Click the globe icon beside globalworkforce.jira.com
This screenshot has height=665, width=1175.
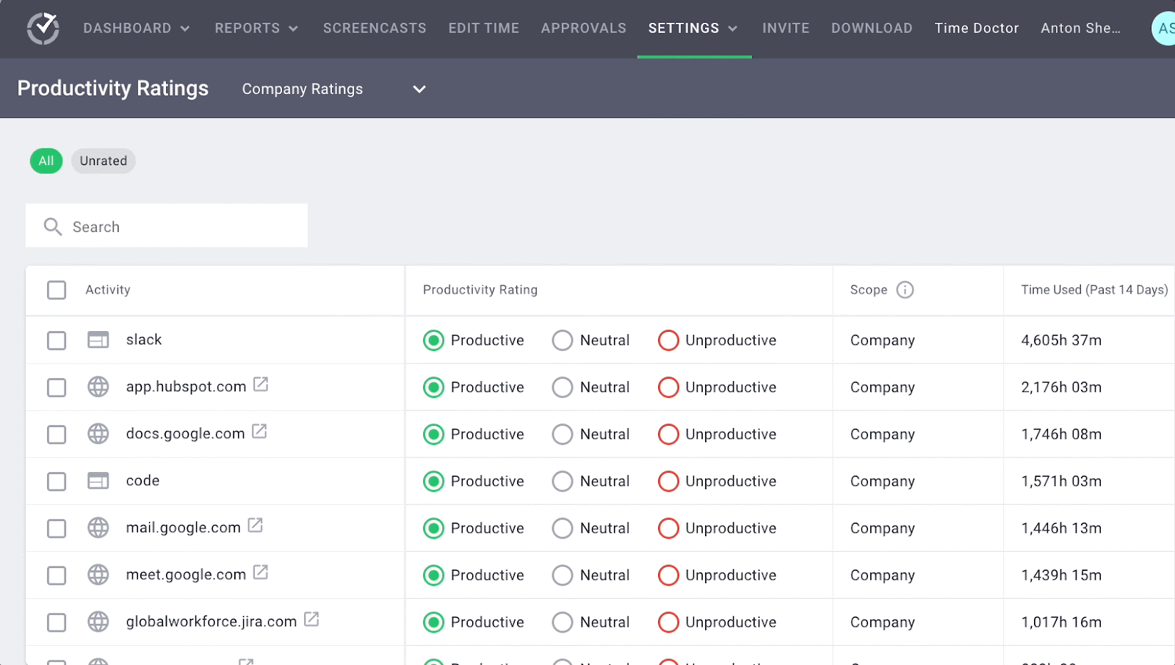[98, 622]
